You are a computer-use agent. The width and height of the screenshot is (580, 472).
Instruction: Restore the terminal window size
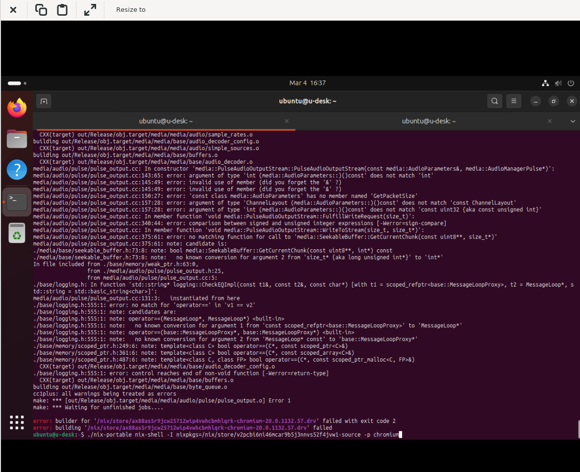click(554, 101)
